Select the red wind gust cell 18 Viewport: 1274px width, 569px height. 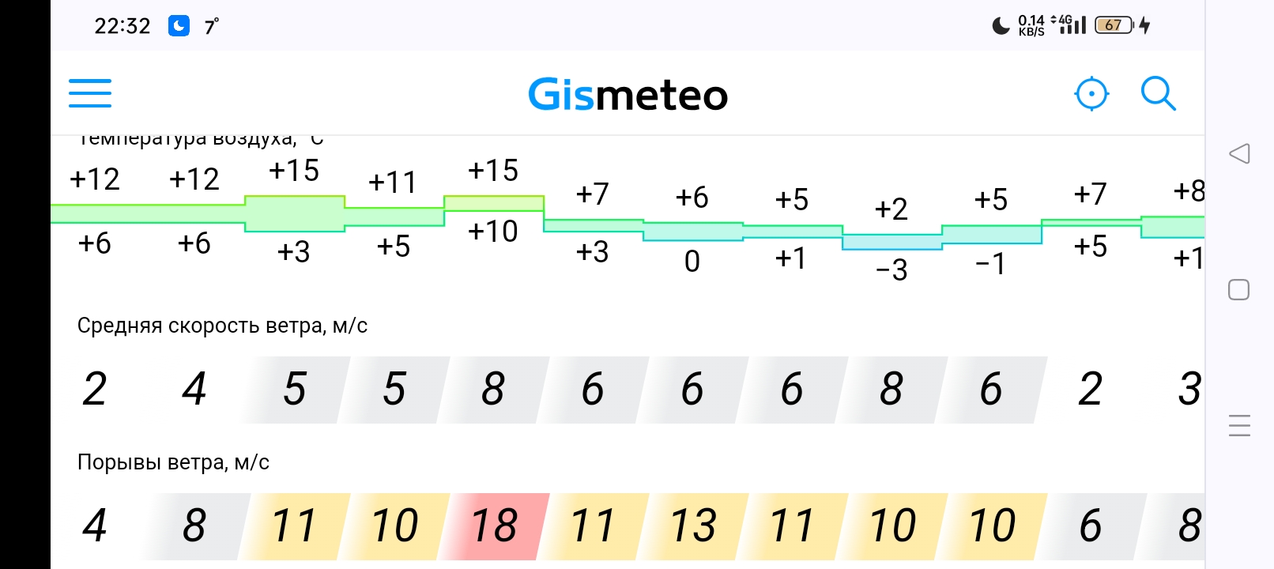pyautogui.click(x=494, y=526)
